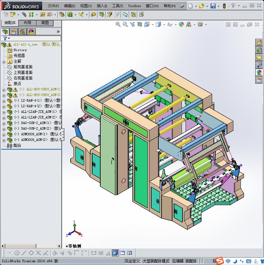Open the View Orientation dropdown arrow
This screenshot has width=264, height=265.
(x=152, y=25)
